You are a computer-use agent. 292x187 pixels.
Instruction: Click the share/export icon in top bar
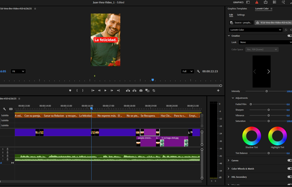[x=265, y=2]
